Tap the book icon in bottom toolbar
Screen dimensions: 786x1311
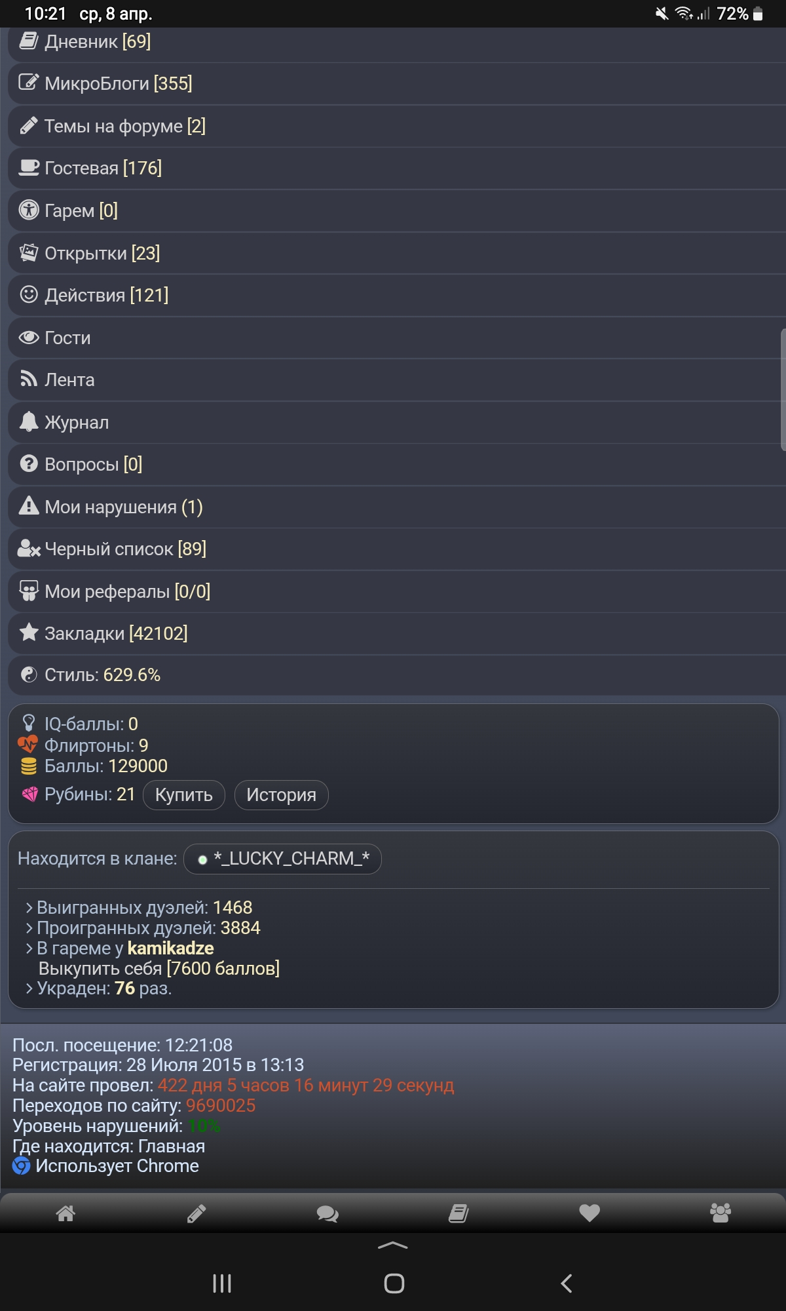458,1213
